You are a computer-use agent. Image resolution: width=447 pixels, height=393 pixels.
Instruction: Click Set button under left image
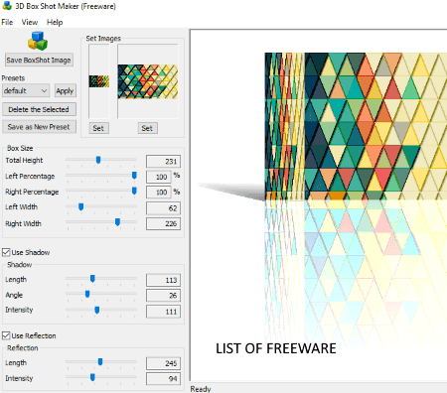click(x=98, y=128)
